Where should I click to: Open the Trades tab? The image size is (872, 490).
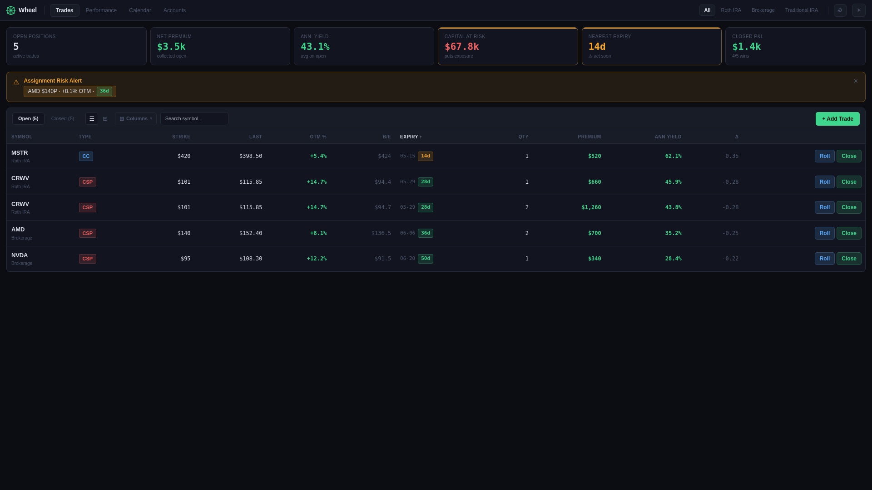tap(64, 10)
